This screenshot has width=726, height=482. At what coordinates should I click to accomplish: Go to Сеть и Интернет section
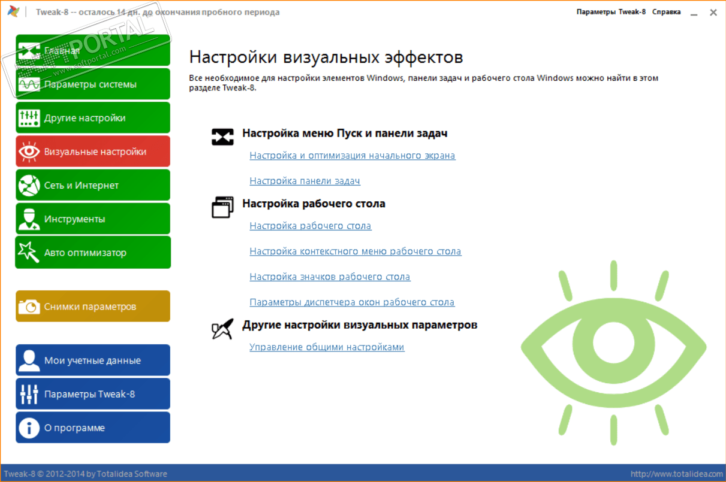tap(93, 185)
